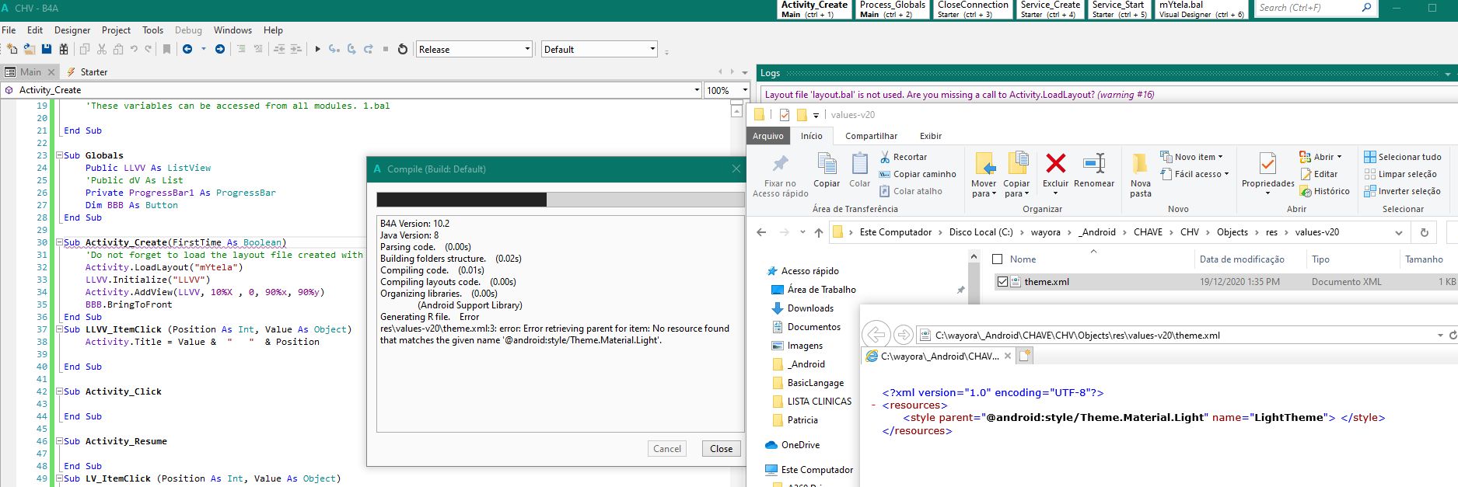Click Internet Explorer forward navigation arrow
1458x487 pixels.
tap(903, 335)
